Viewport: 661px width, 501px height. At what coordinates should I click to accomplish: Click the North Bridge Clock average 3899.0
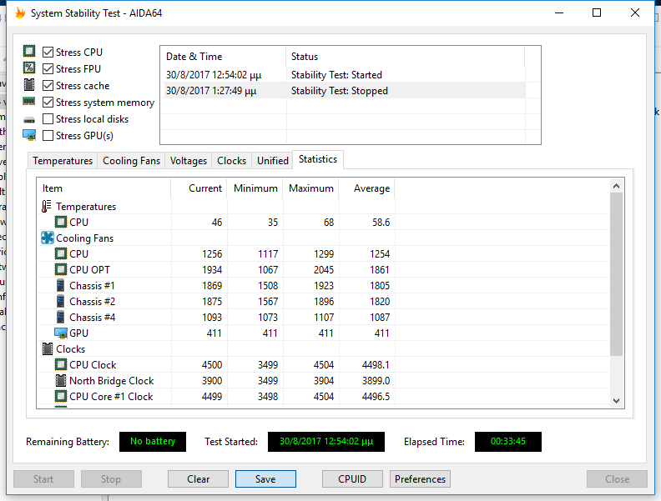pos(376,381)
